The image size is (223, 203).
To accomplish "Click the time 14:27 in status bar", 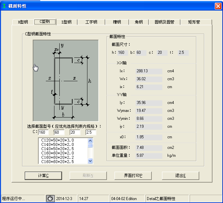I will click(84, 199).
